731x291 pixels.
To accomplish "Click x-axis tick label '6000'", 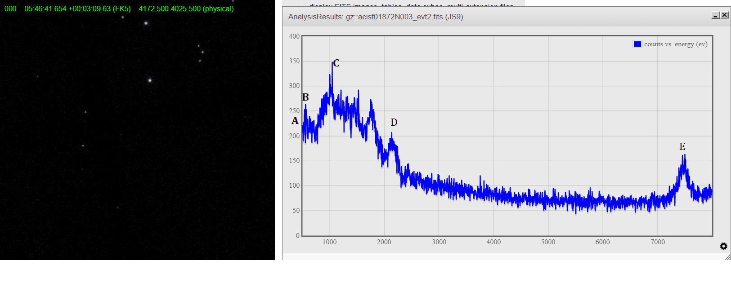I will coord(603,242).
